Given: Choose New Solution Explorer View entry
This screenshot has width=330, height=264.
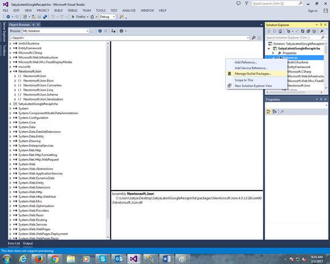Looking at the screenshot, I should (256, 86).
